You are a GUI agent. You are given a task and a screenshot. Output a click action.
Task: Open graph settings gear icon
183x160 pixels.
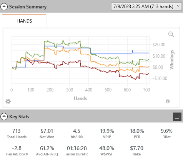[8, 101]
